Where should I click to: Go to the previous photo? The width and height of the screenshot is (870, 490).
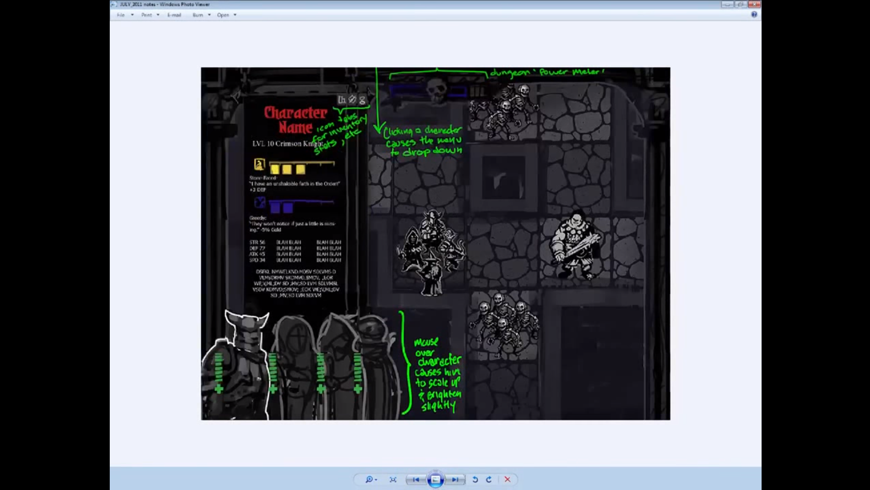tap(416, 480)
